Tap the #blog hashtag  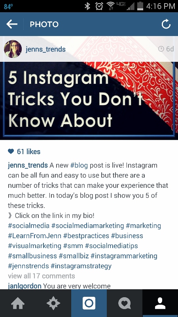click(79, 165)
